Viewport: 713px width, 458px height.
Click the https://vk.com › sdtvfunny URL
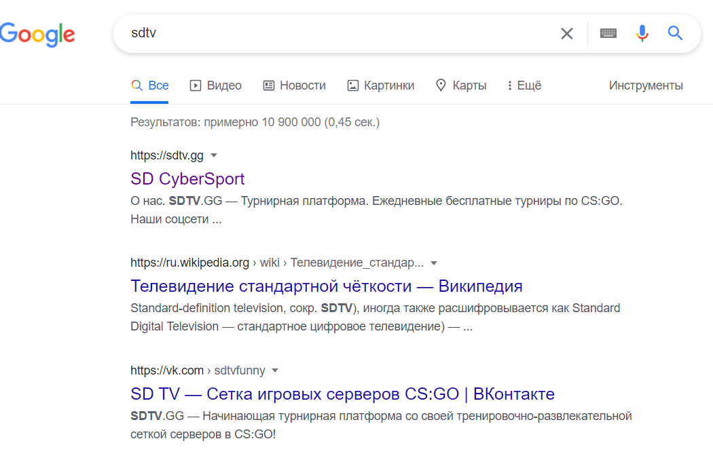(198, 370)
